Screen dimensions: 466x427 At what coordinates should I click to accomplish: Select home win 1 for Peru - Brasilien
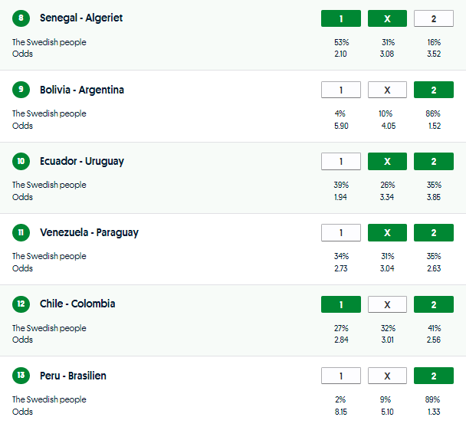point(341,376)
